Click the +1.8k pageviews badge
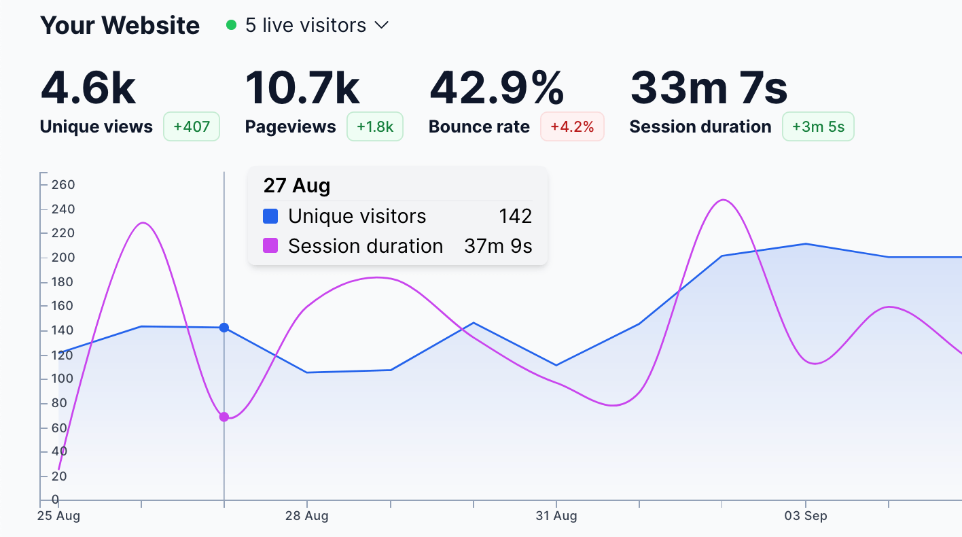This screenshot has height=537, width=962. coord(375,126)
